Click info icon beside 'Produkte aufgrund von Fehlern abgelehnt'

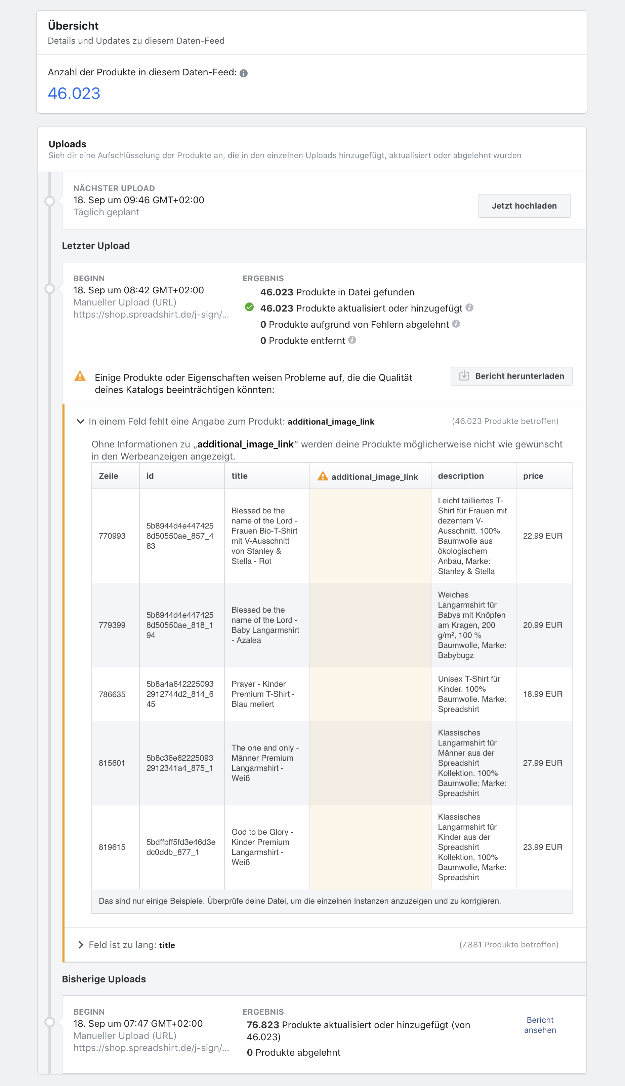(x=456, y=324)
